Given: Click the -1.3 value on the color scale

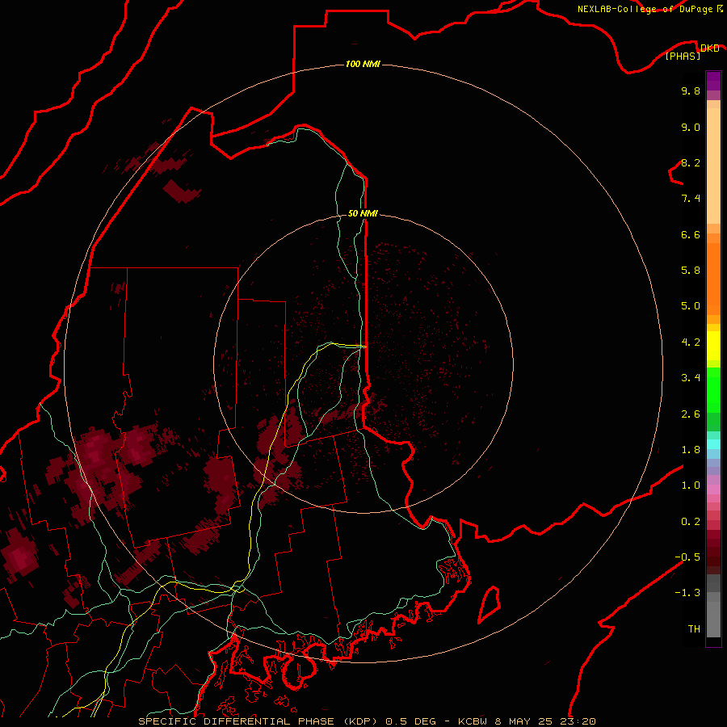Looking at the screenshot, I should tap(687, 593).
